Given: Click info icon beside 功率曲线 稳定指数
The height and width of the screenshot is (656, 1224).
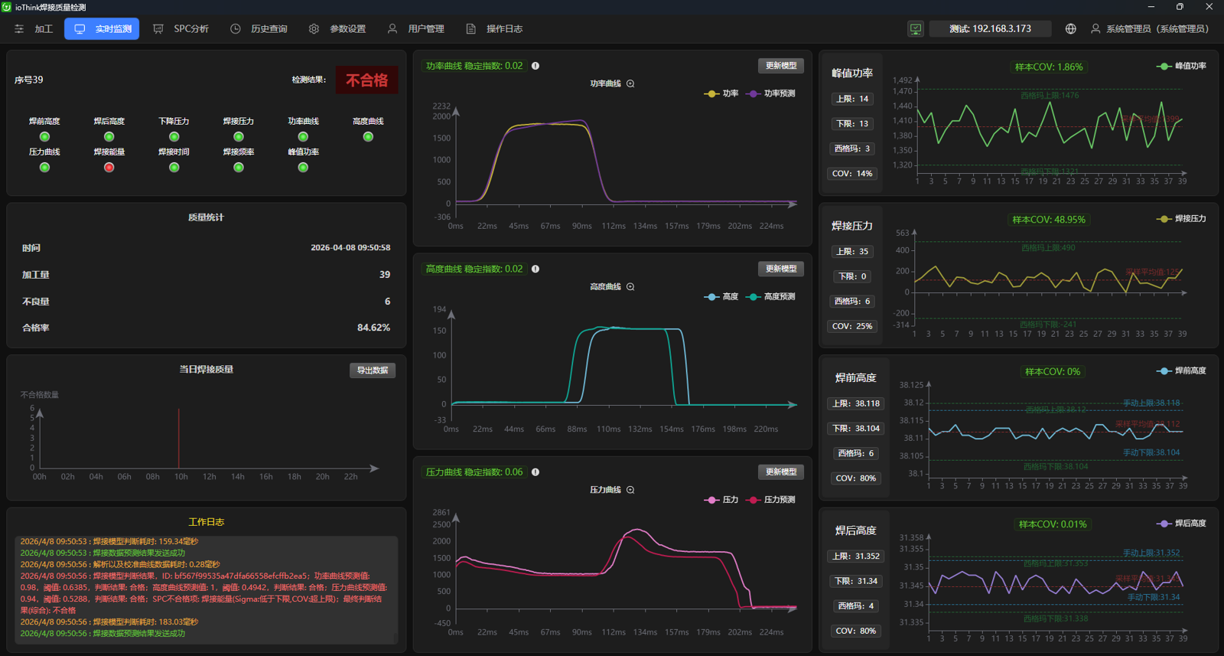Looking at the screenshot, I should click(x=535, y=66).
